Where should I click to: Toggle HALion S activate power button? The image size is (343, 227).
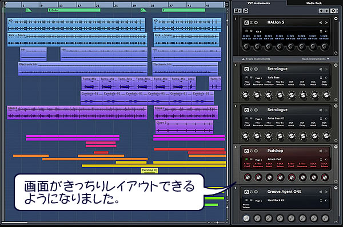[x=246, y=22]
